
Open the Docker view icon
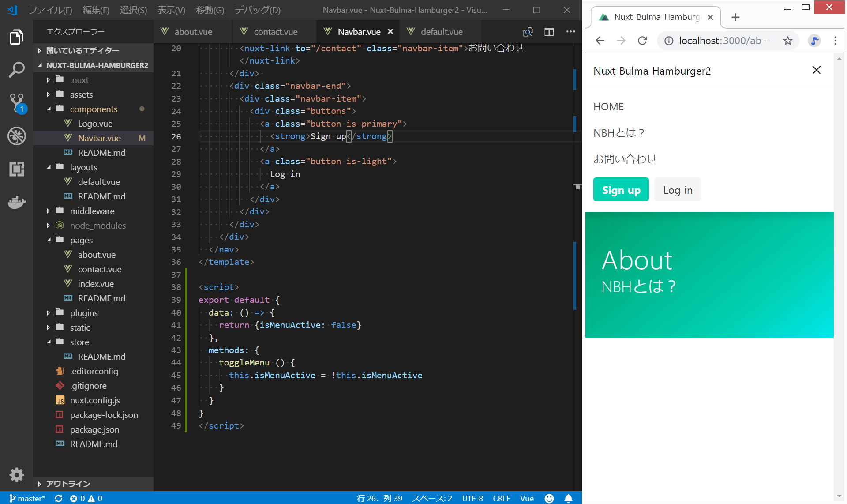[x=16, y=203]
